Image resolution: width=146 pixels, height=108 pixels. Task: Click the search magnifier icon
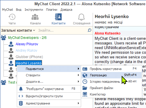90,30
